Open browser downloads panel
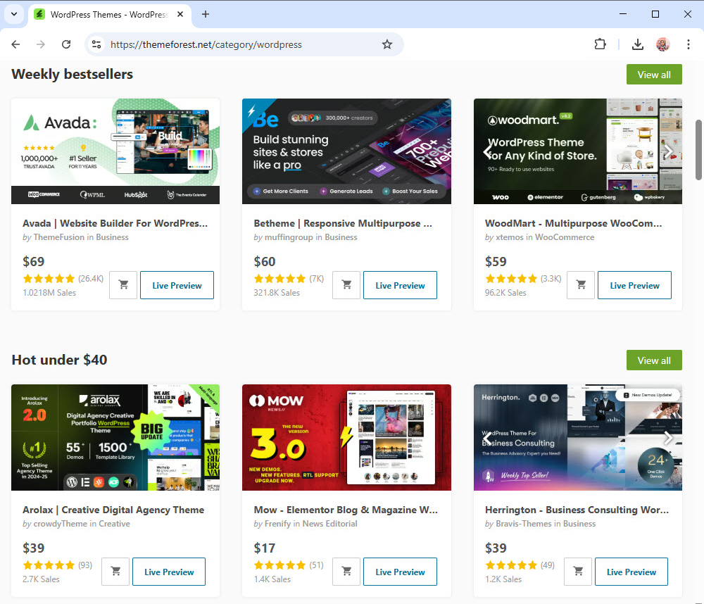Screen dimensions: 704x604 pyautogui.click(x=638, y=44)
